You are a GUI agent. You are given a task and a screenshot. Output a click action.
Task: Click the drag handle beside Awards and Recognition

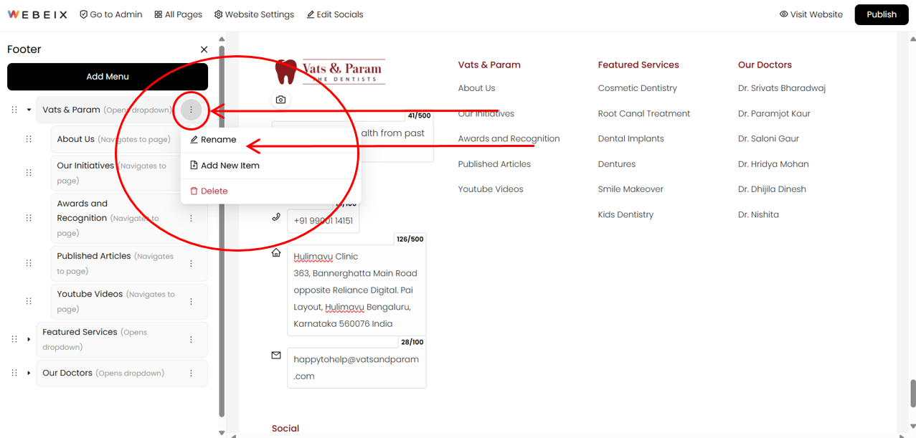click(29, 218)
